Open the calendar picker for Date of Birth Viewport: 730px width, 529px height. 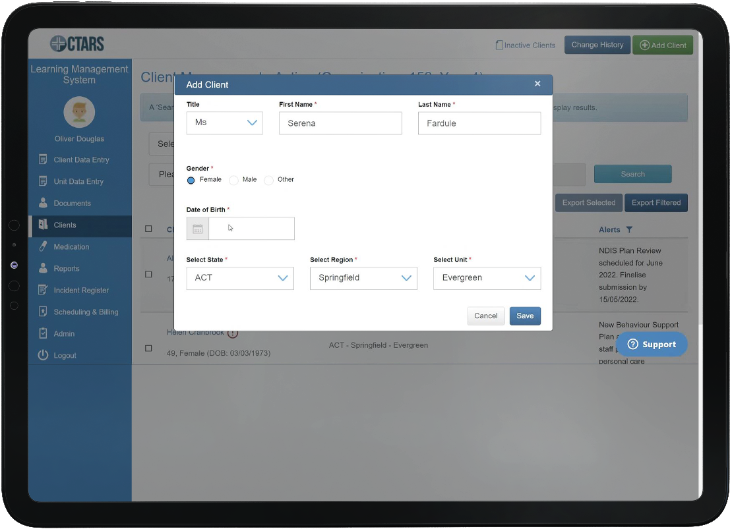click(197, 228)
